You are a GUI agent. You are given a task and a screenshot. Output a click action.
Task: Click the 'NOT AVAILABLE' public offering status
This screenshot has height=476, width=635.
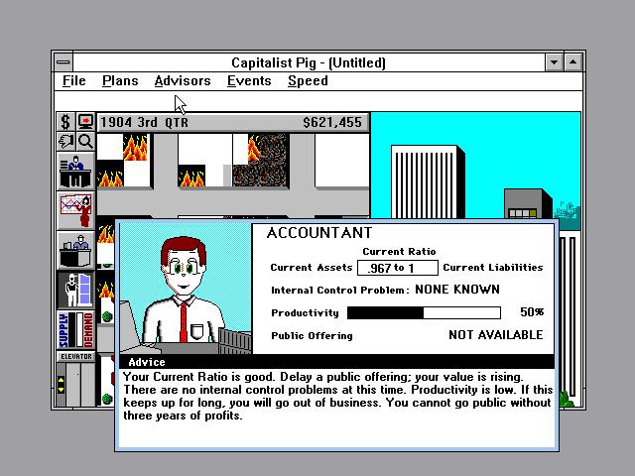tap(496, 335)
